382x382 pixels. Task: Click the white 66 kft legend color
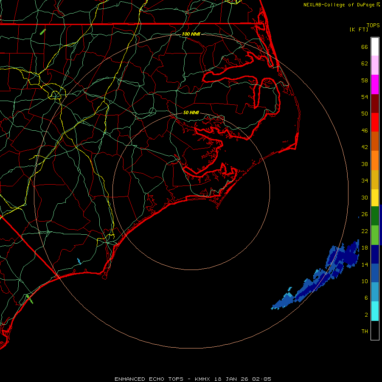(375, 47)
